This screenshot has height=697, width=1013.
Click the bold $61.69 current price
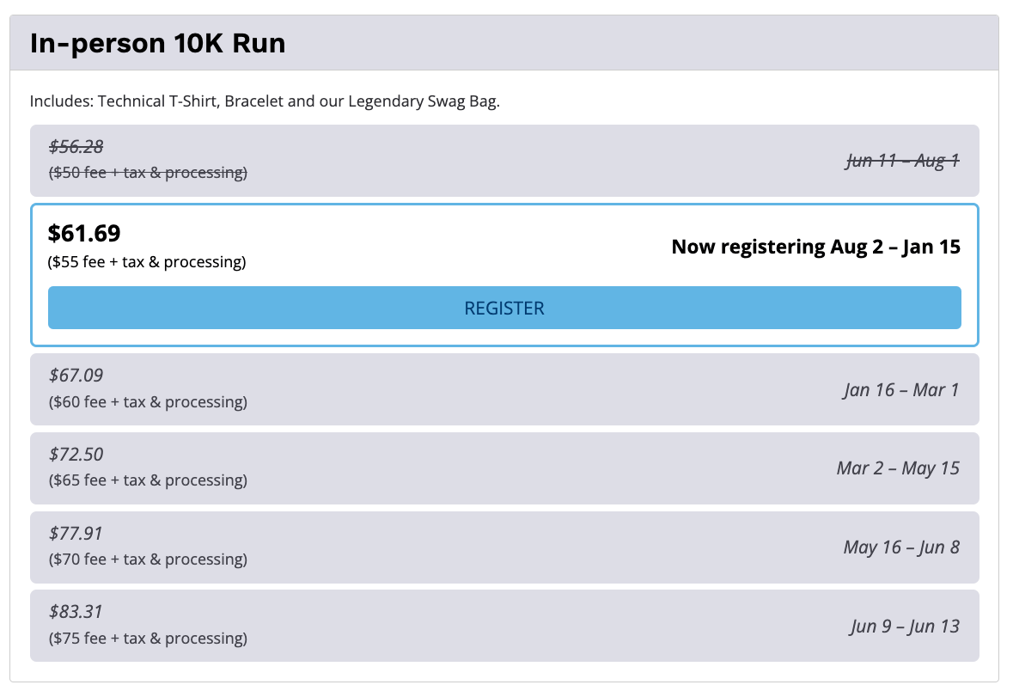tap(84, 233)
